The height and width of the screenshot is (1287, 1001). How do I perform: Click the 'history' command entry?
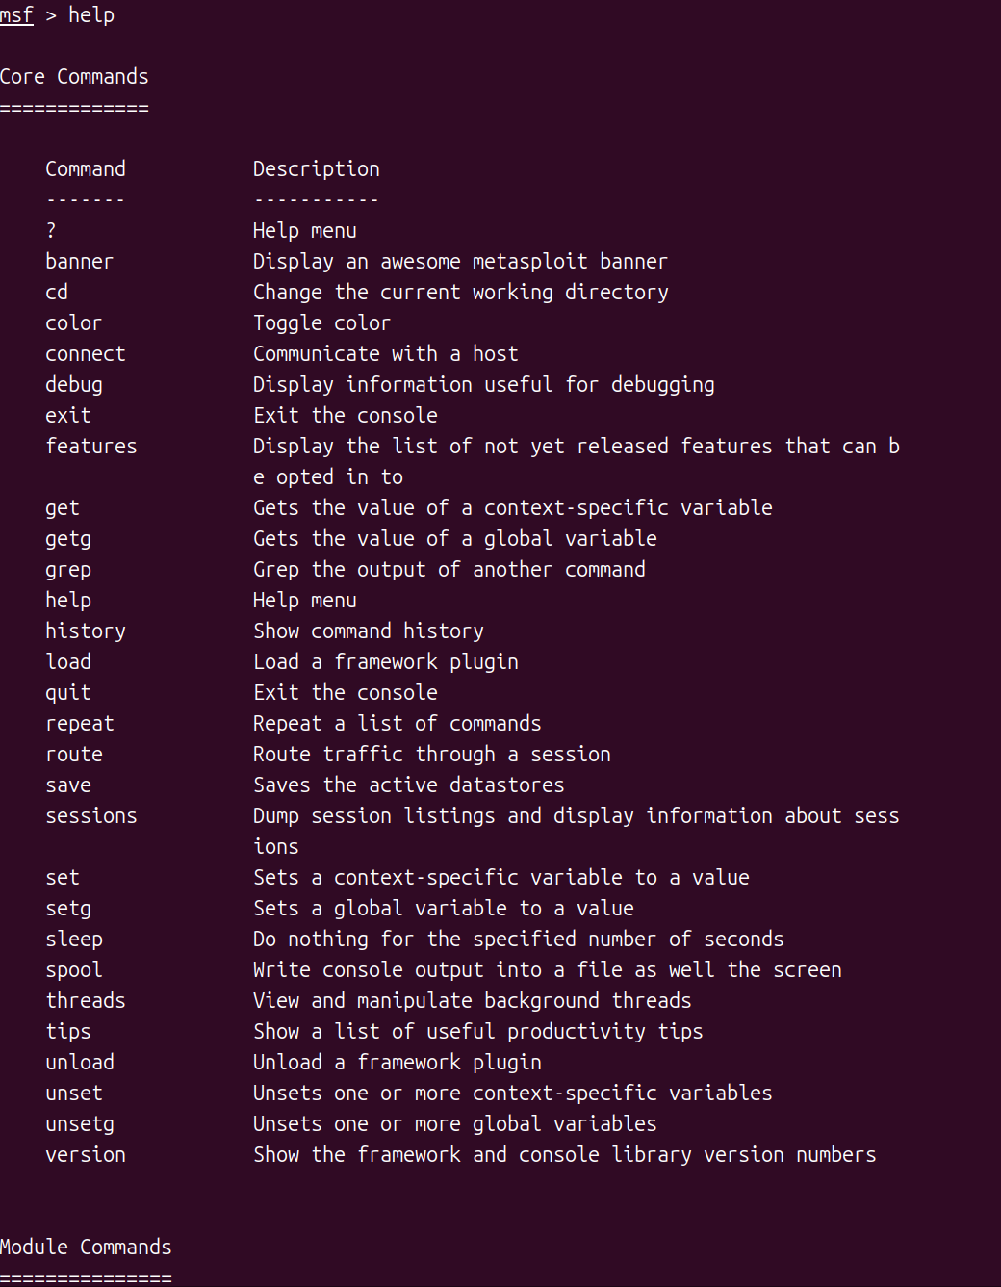(x=86, y=631)
